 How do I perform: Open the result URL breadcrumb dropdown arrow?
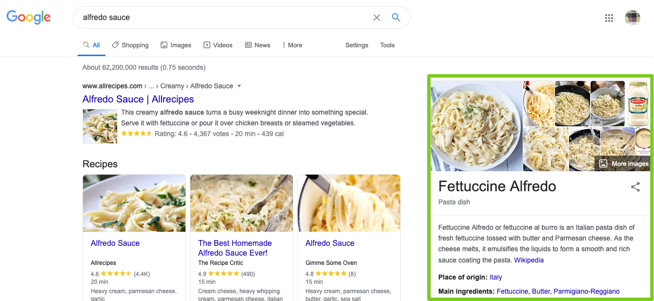(239, 86)
